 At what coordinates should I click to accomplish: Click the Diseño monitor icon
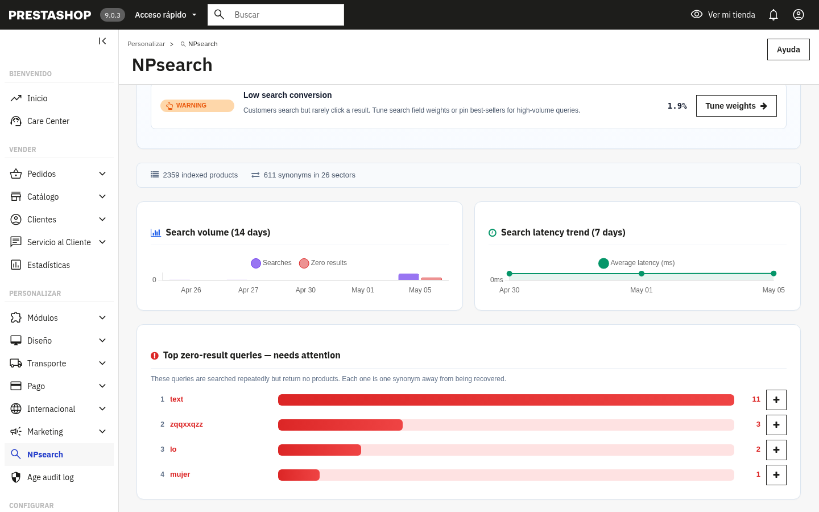click(x=16, y=341)
